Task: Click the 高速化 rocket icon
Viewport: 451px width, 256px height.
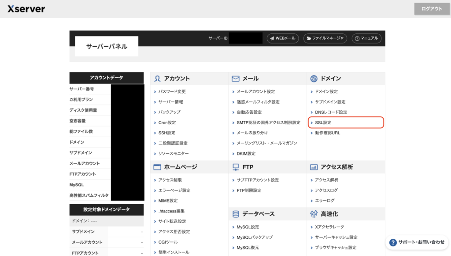Action: coord(314,214)
